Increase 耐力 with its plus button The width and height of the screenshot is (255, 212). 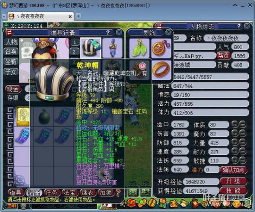pos(235,152)
